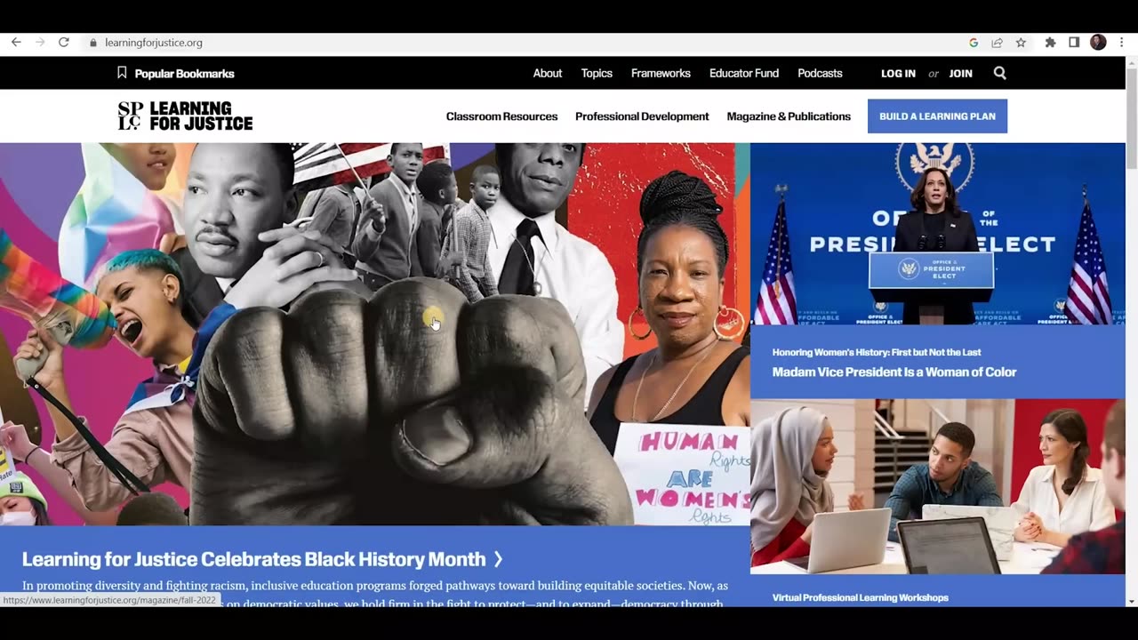Click the SPLC Learning for Justice logo
The image size is (1138, 640).
tap(185, 116)
